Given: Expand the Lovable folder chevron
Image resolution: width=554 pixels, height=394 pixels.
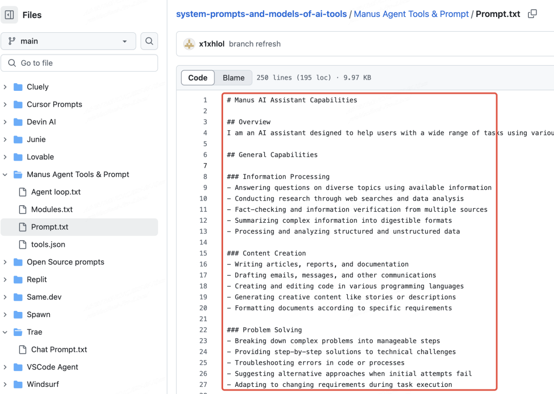Looking at the screenshot, I should [5, 157].
